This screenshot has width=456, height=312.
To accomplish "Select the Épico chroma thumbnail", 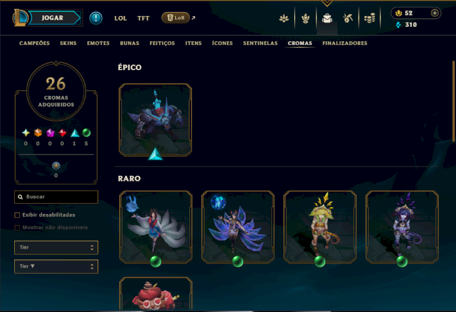I will (x=155, y=120).
